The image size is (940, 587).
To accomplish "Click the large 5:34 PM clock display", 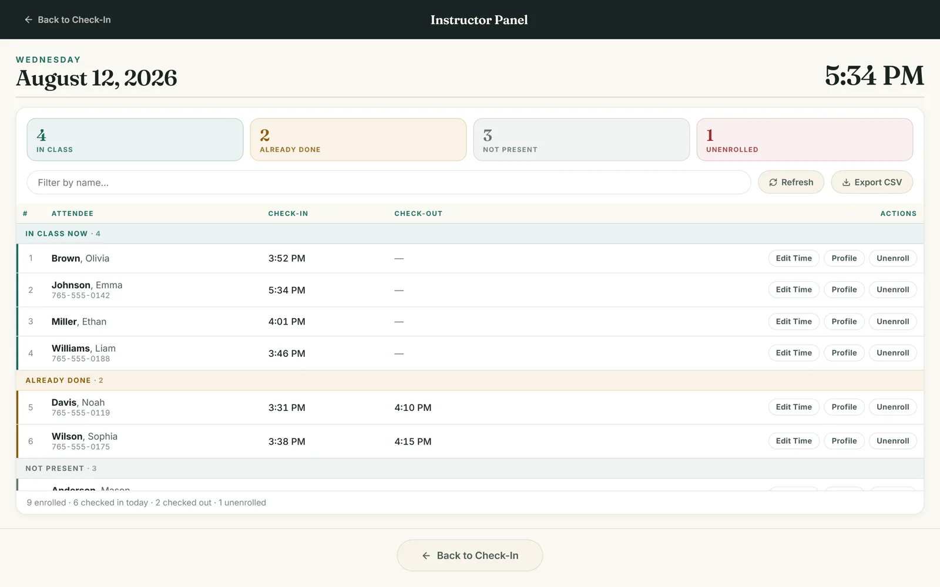I will pyautogui.click(x=874, y=76).
